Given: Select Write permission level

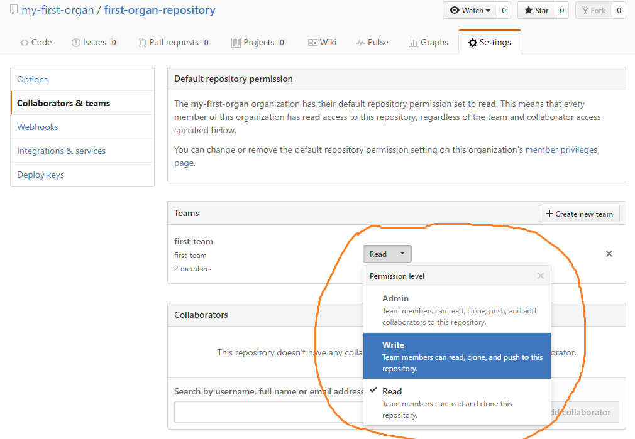Looking at the screenshot, I should (457, 356).
